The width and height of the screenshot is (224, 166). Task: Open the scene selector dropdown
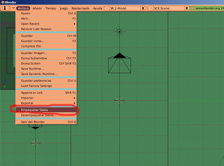pyautogui.click(x=151, y=8)
